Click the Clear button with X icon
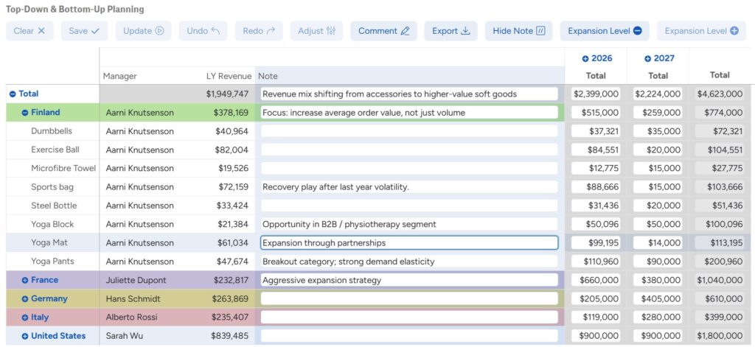This screenshot has height=347, width=755. coord(29,31)
